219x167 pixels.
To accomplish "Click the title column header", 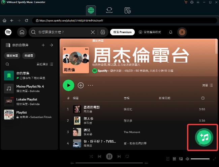I will pyautogui.click(x=75, y=98).
